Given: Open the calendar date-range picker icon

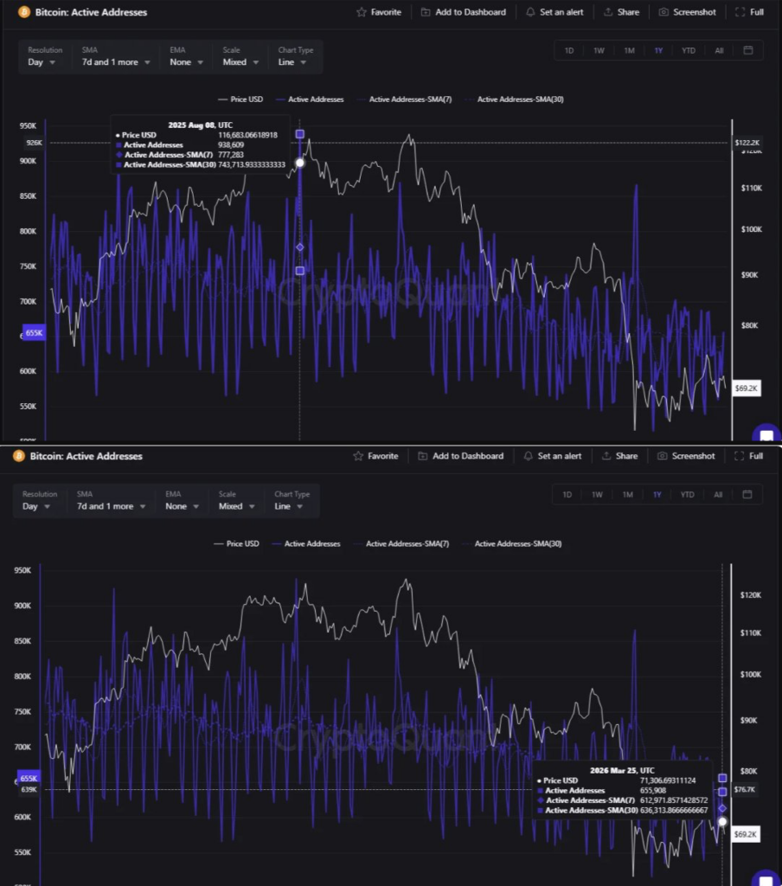Looking at the screenshot, I should coord(747,50).
